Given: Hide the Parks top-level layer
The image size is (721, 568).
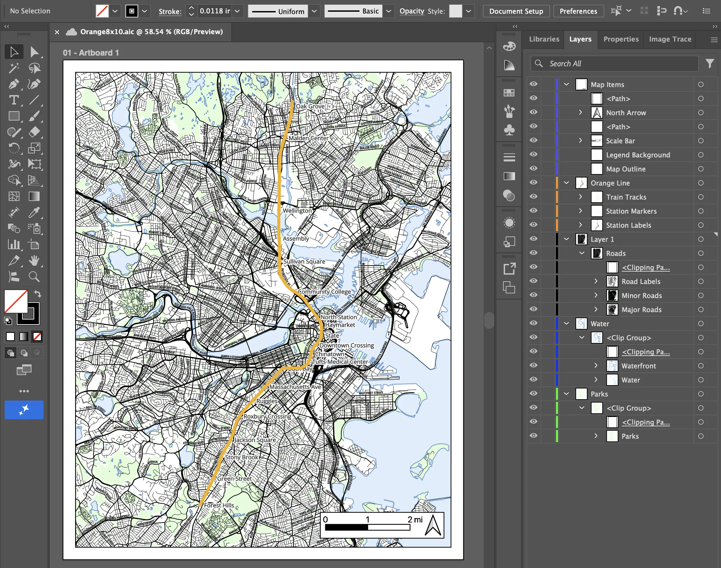Looking at the screenshot, I should click(x=534, y=394).
